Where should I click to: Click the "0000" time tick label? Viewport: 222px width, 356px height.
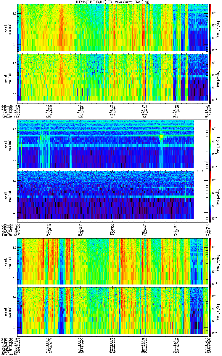[17, 352]
